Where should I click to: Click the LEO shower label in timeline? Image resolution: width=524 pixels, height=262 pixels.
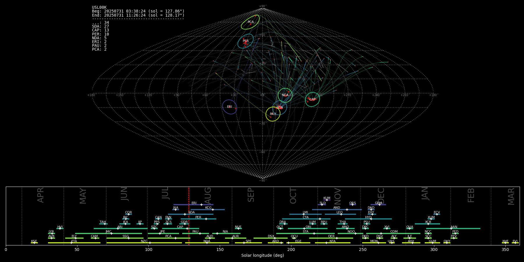pos(340,213)
